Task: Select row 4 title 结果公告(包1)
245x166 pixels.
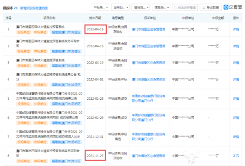Action: (x=49, y=77)
